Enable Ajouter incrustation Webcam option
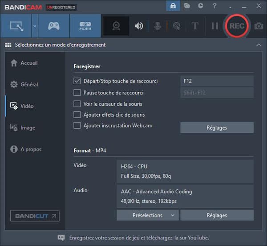267x246 pixels. (77, 126)
